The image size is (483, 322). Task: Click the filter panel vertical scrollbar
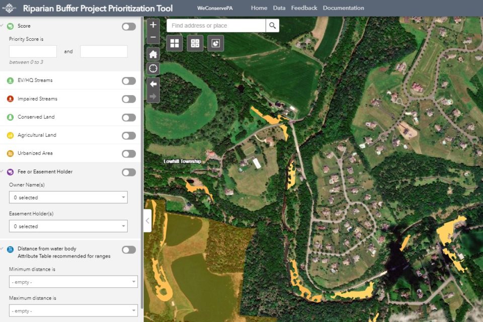(x=142, y=164)
